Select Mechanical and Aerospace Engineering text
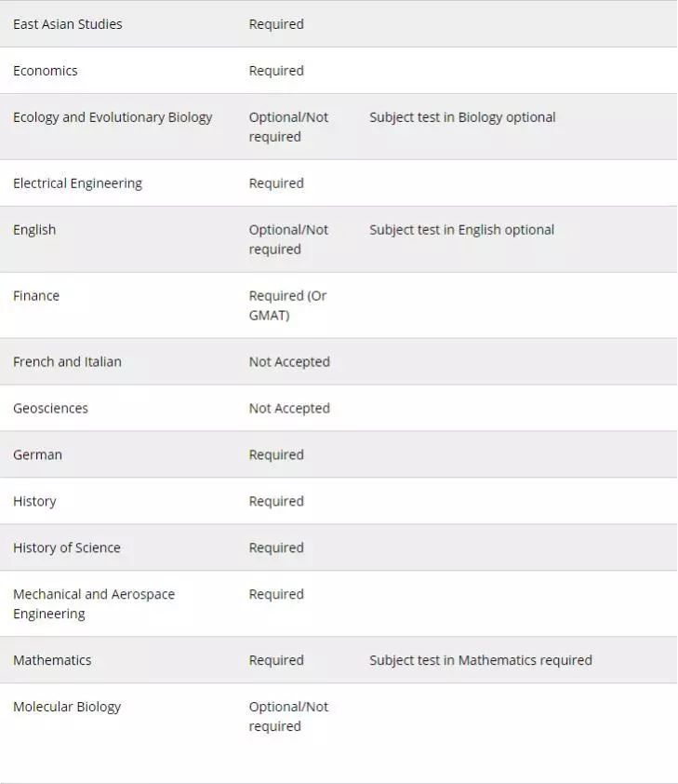 pos(93,603)
